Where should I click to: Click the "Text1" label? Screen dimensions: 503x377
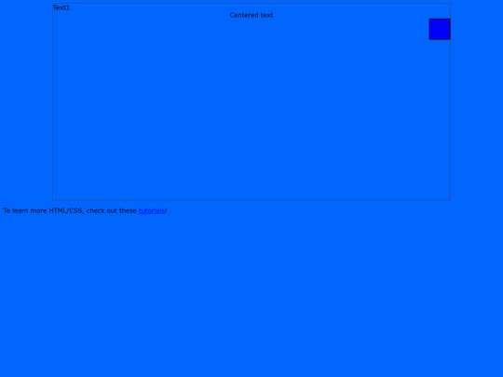click(61, 7)
